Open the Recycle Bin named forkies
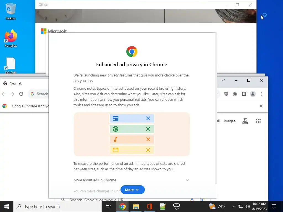283x212 pixels. coord(11,11)
